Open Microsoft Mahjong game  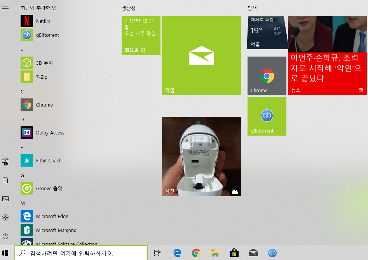point(66,230)
